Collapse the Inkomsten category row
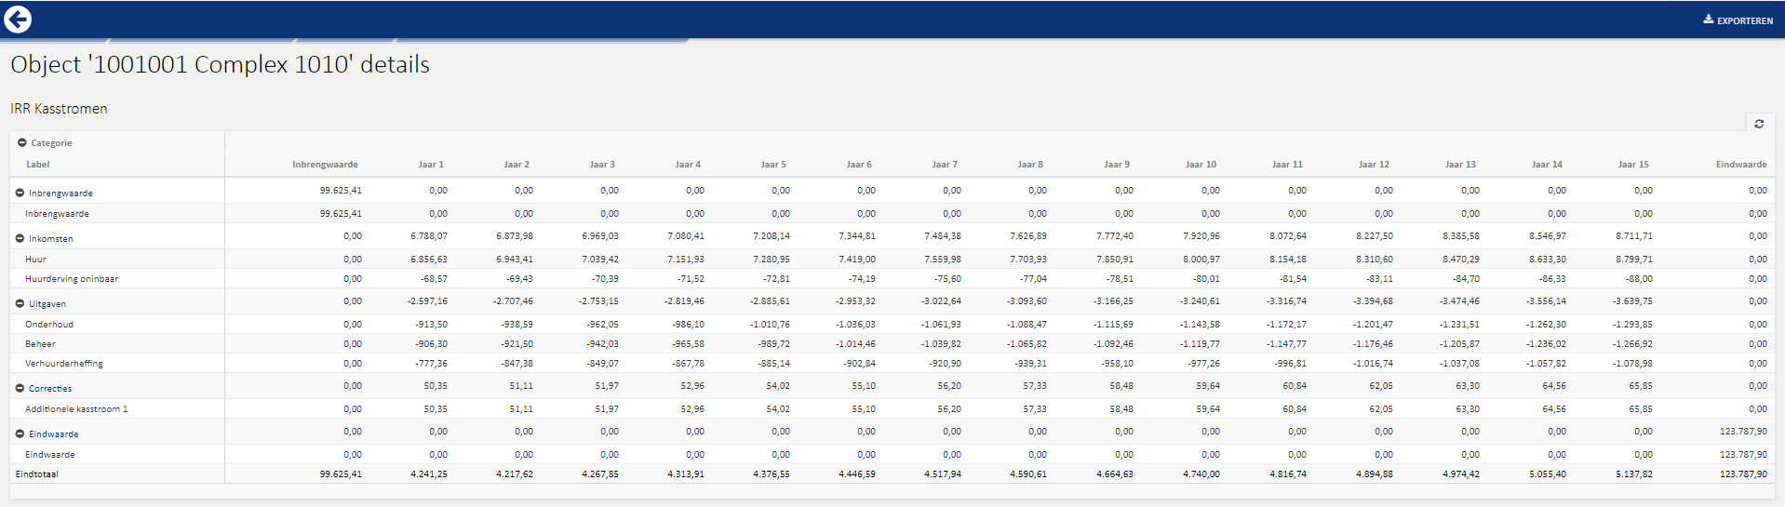Image resolution: width=1785 pixels, height=507 pixels. pos(20,239)
